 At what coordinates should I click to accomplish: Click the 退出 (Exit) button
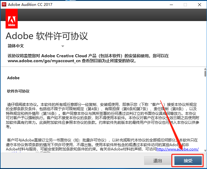point(157,161)
